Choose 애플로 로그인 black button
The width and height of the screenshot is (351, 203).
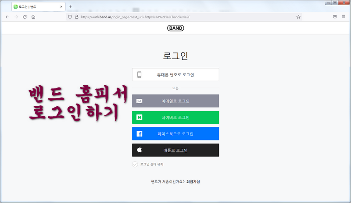175,150
